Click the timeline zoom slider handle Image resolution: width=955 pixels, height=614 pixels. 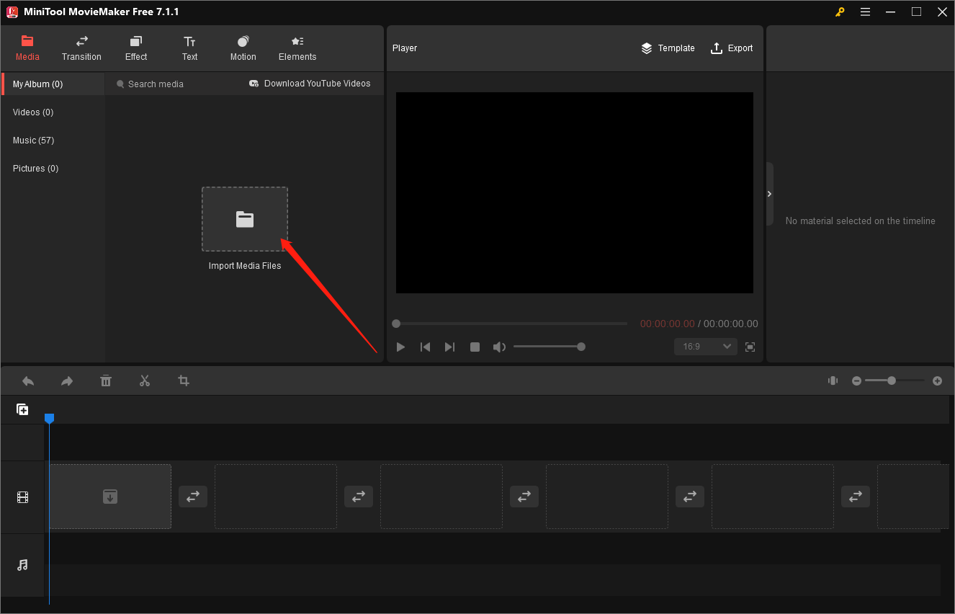pyautogui.click(x=892, y=381)
